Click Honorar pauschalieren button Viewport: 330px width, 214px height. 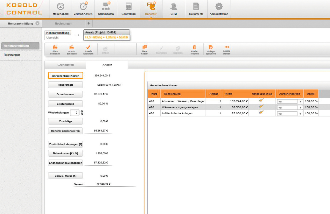[65, 131]
